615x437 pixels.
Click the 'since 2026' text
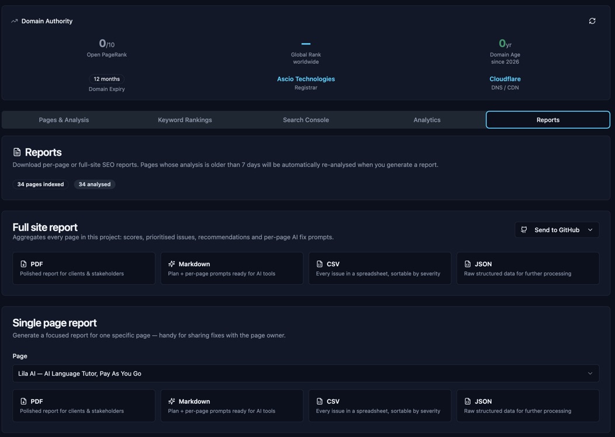(505, 61)
